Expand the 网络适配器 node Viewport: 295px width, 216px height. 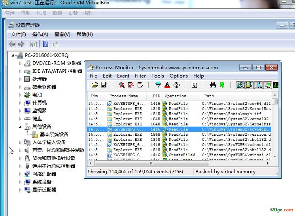tap(20, 174)
